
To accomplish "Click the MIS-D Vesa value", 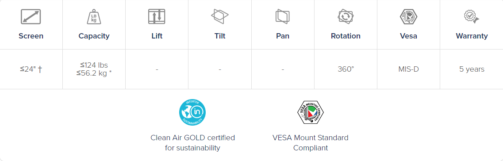I will pyautogui.click(x=408, y=69).
